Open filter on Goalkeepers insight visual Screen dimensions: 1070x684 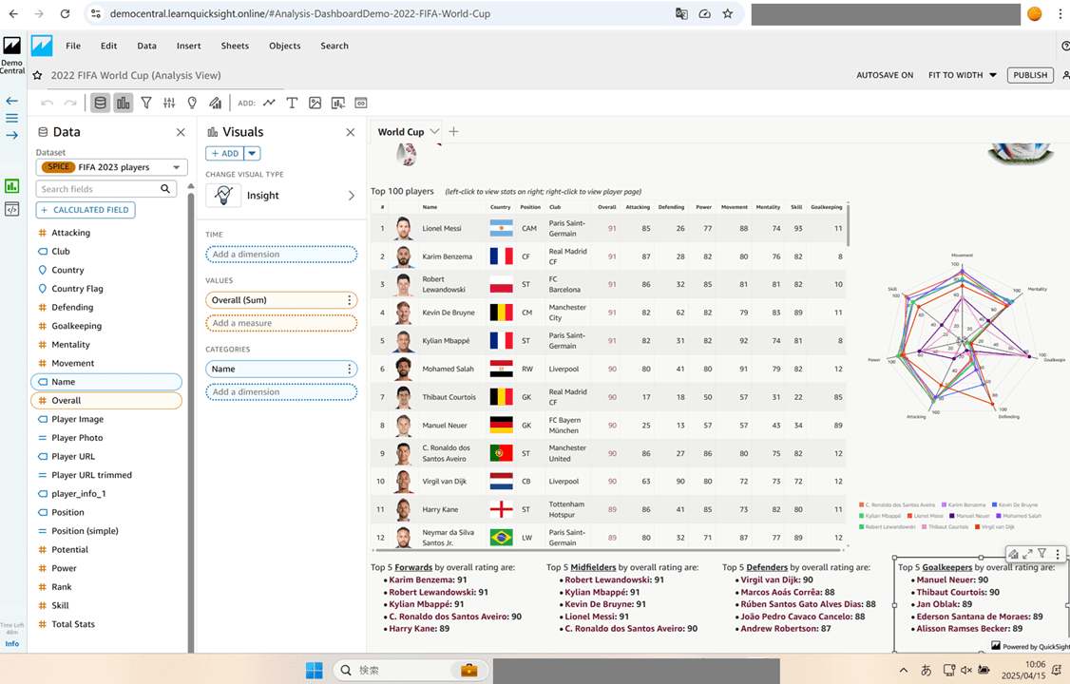(x=1042, y=554)
